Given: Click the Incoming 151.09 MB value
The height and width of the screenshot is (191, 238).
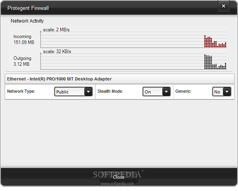Looking at the screenshot, I should click(x=24, y=42).
